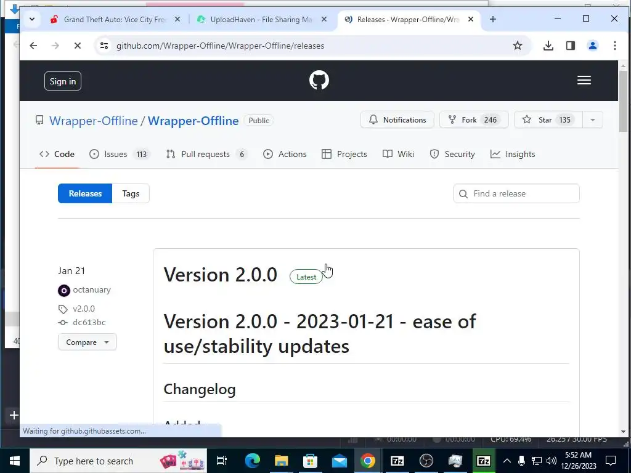This screenshot has width=631, height=473.
Task: Open the Chrome downloads icon
Action: [x=548, y=46]
